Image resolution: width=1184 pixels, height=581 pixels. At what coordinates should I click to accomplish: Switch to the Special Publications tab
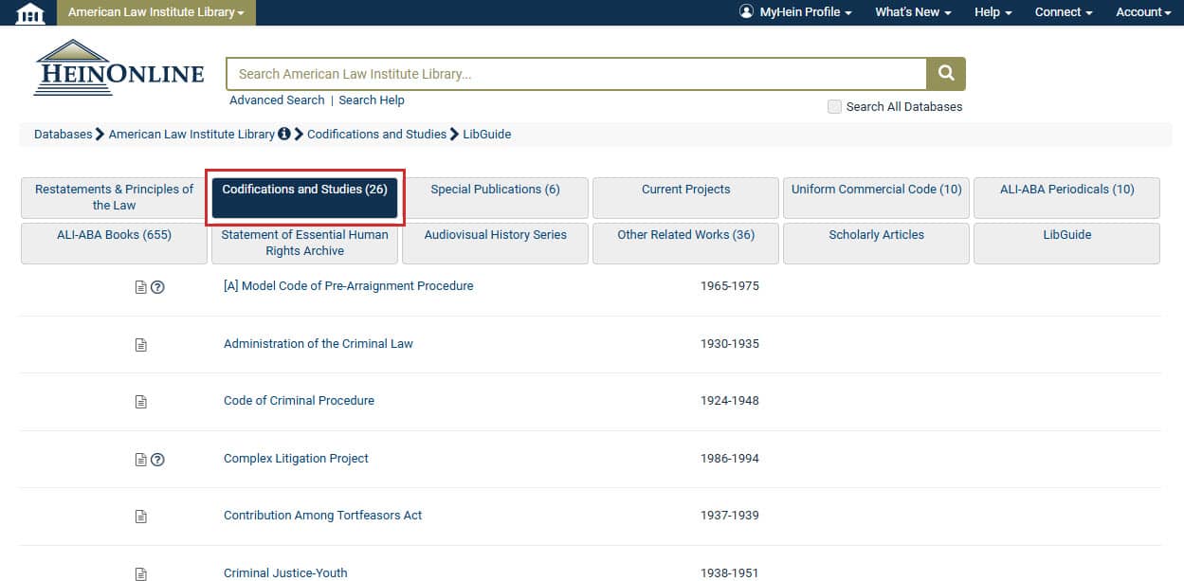coord(495,189)
